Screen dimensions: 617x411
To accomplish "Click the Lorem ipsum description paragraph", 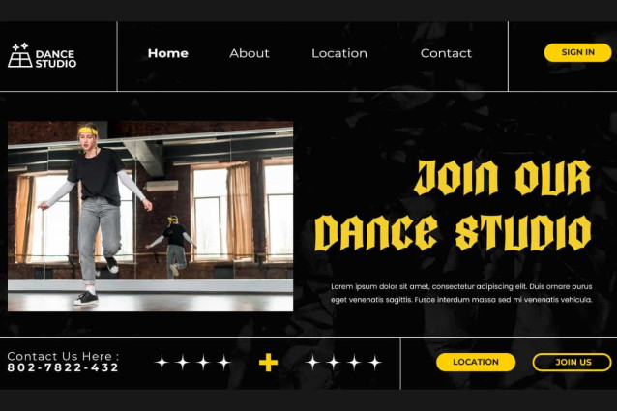I will [x=460, y=293].
